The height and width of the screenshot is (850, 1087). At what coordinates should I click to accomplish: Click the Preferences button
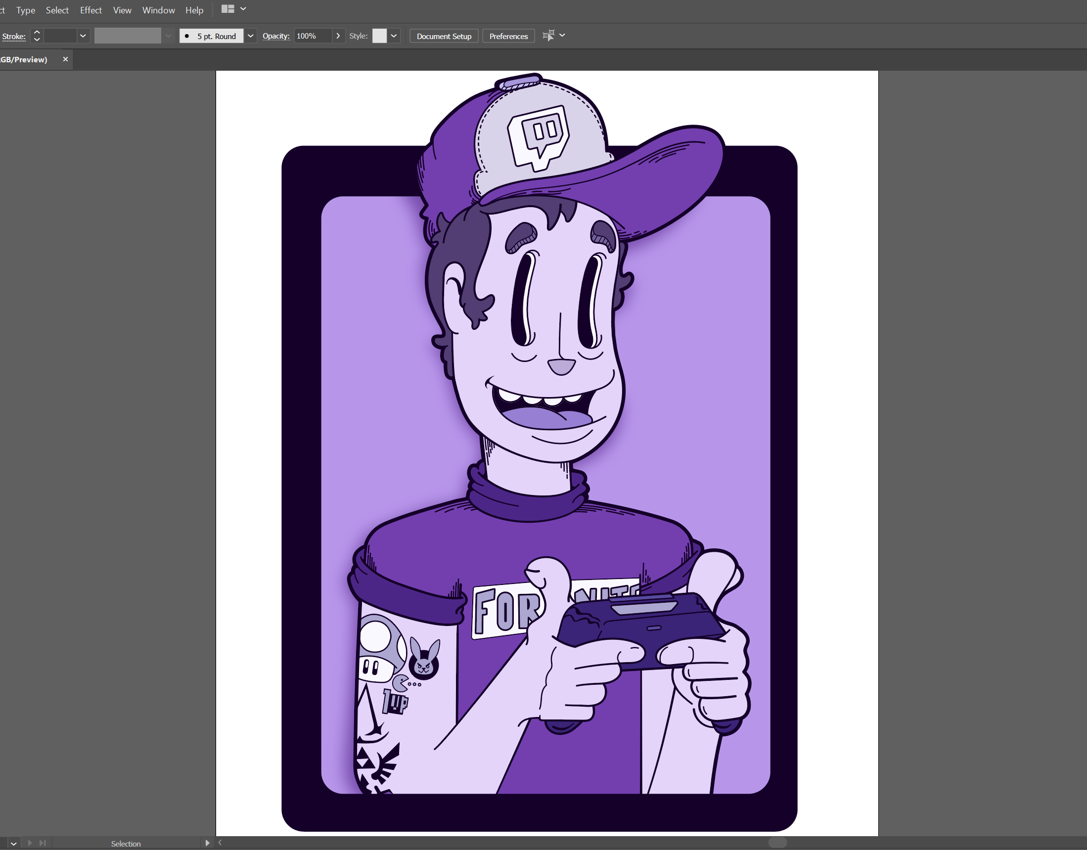[x=508, y=36]
